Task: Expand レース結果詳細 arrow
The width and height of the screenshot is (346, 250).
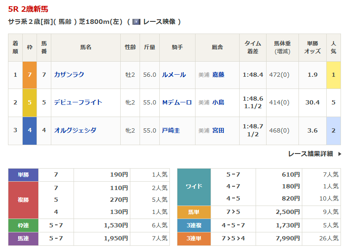Action: [340, 154]
